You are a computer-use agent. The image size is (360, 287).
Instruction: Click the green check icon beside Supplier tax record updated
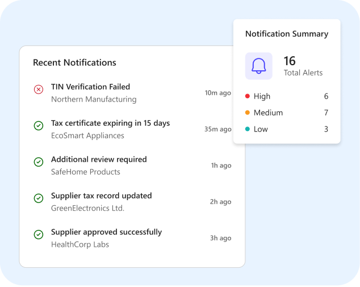point(39,198)
